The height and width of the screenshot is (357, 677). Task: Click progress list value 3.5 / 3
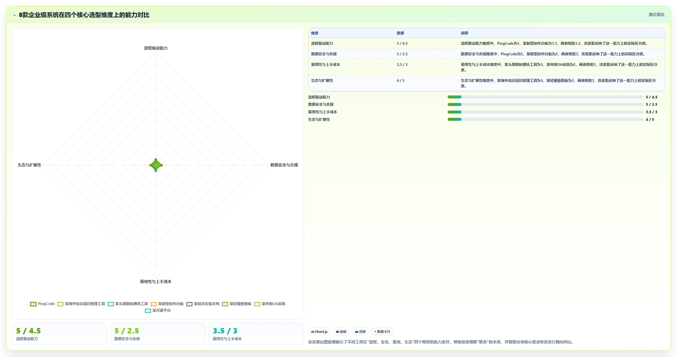coord(651,112)
